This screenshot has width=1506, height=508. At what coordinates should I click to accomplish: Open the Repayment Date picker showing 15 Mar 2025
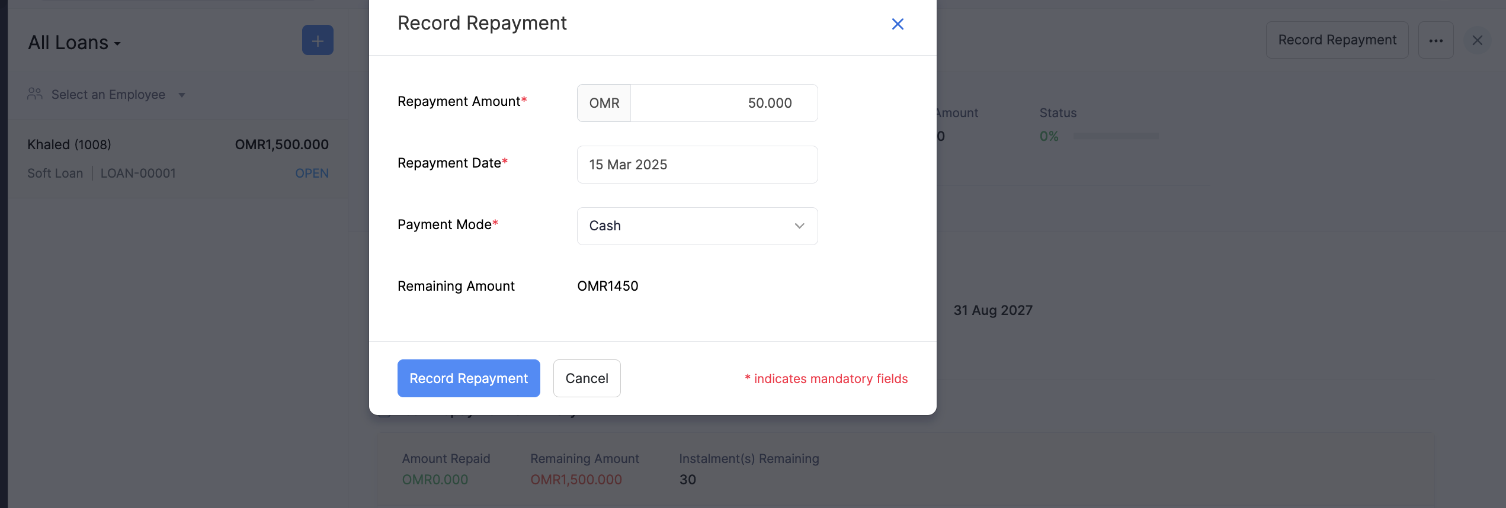coord(697,164)
